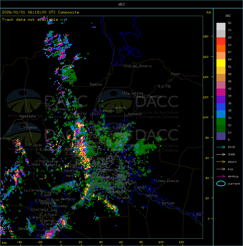Click the Catitas map label

(152, 195)
